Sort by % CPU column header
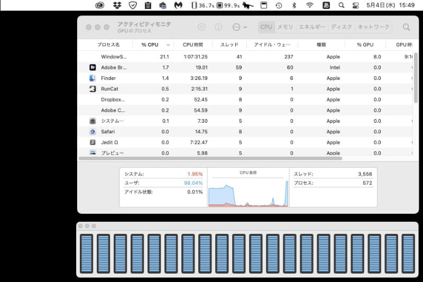This screenshot has width=423, height=282. pos(150,45)
